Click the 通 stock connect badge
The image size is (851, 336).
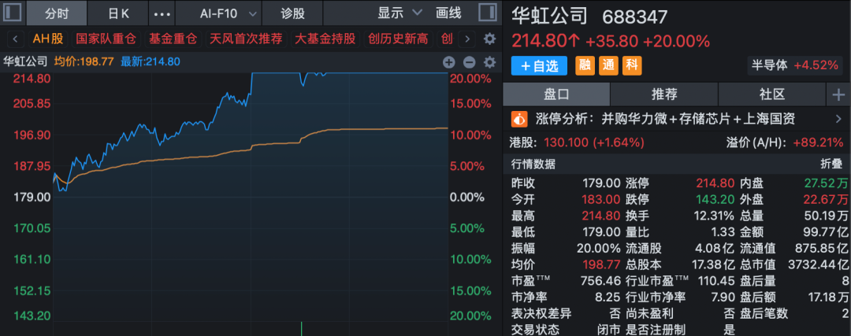tap(608, 65)
